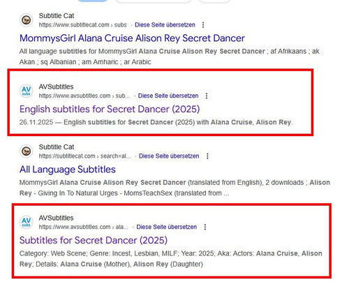
Task: Click the https://www.subtitlecat.com › subs URL
Action: point(83,25)
